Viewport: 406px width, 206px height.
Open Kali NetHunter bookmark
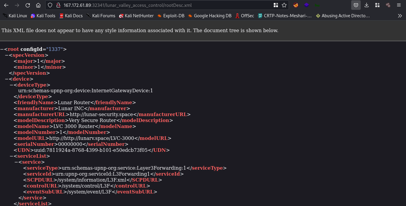tap(136, 16)
